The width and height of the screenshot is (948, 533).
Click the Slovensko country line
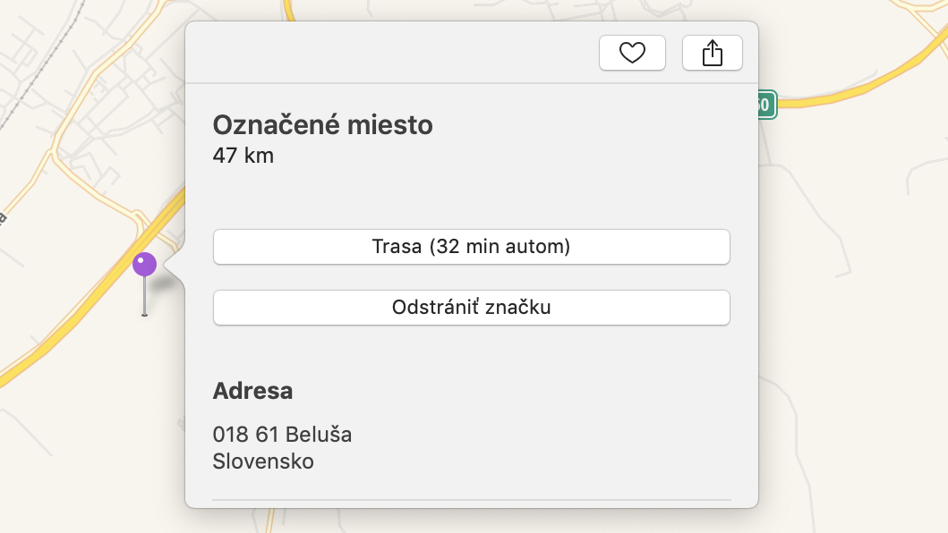pos(263,461)
